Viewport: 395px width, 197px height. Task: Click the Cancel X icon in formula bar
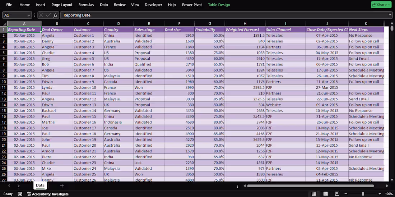[42, 15]
